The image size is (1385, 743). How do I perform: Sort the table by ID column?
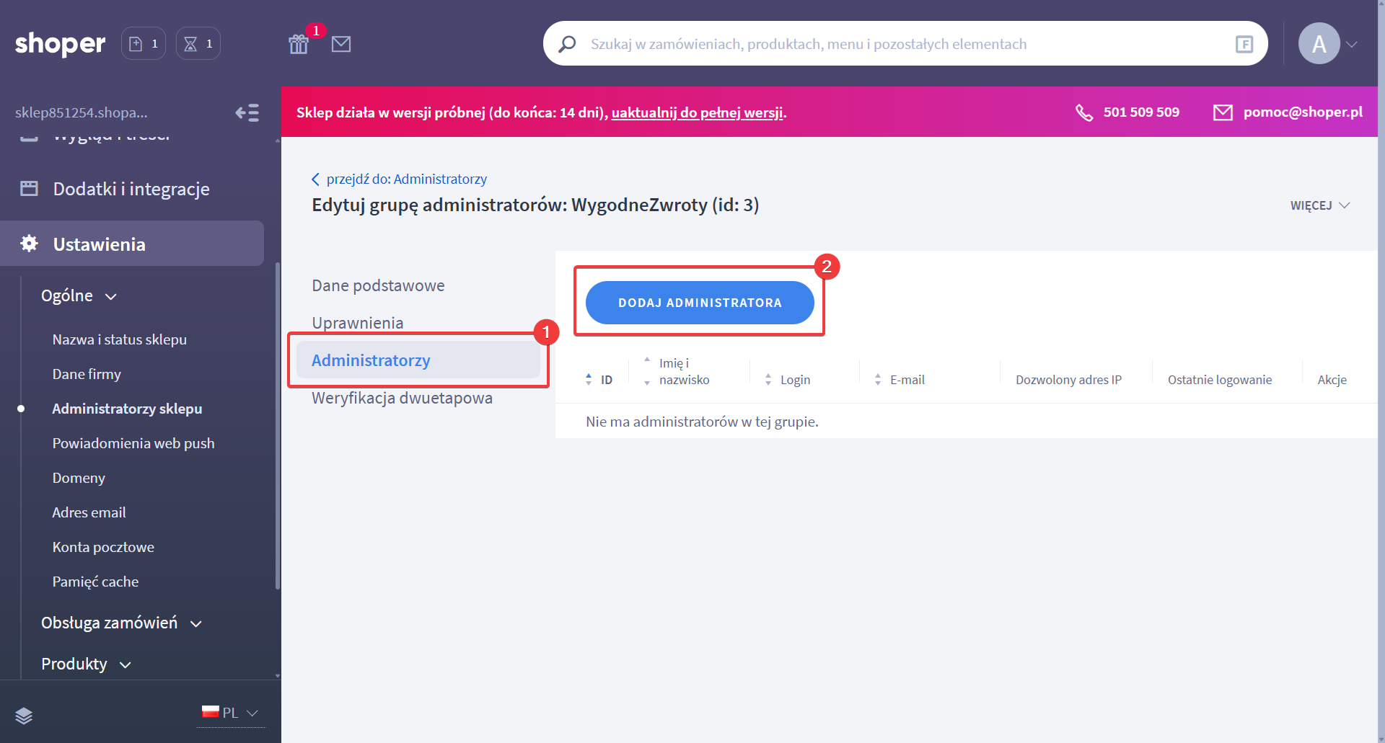click(x=599, y=380)
